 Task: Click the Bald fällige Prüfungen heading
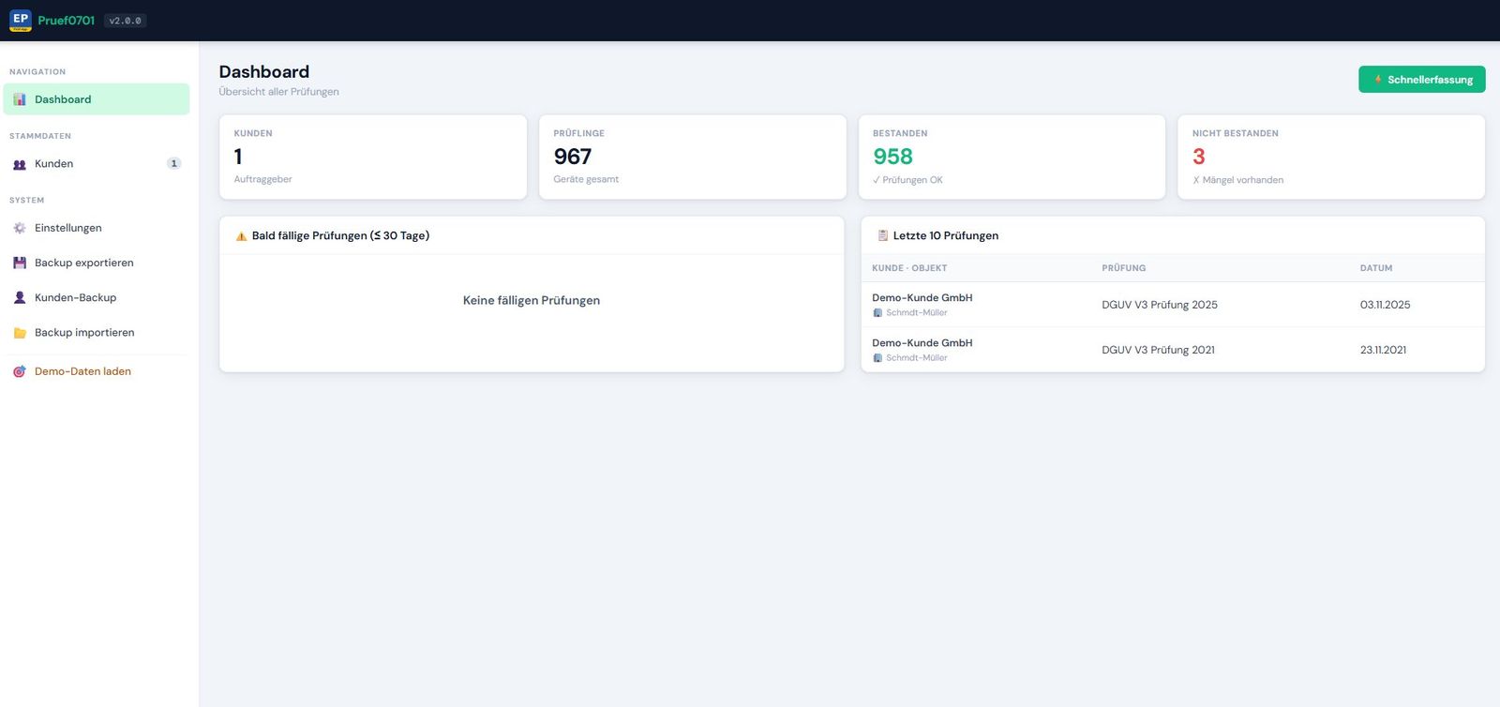pyautogui.click(x=340, y=235)
